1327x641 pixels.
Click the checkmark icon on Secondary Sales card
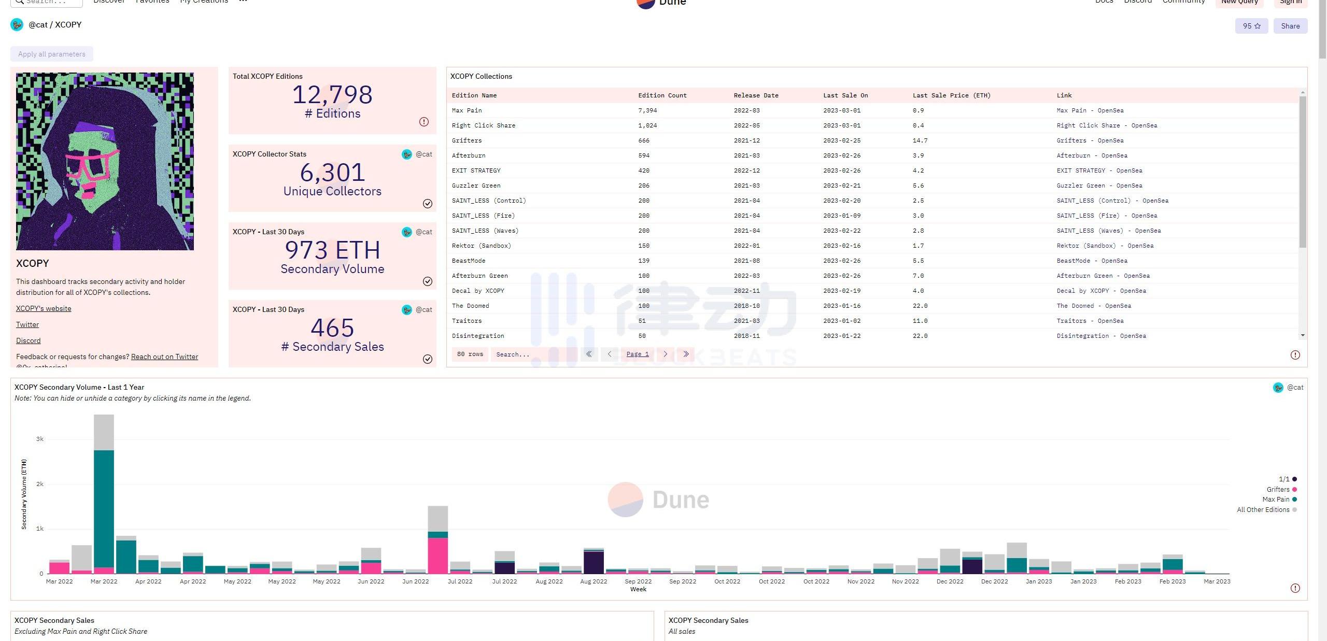point(428,359)
